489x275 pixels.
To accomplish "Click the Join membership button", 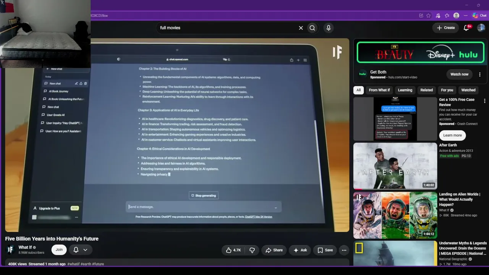I will click(x=59, y=250).
